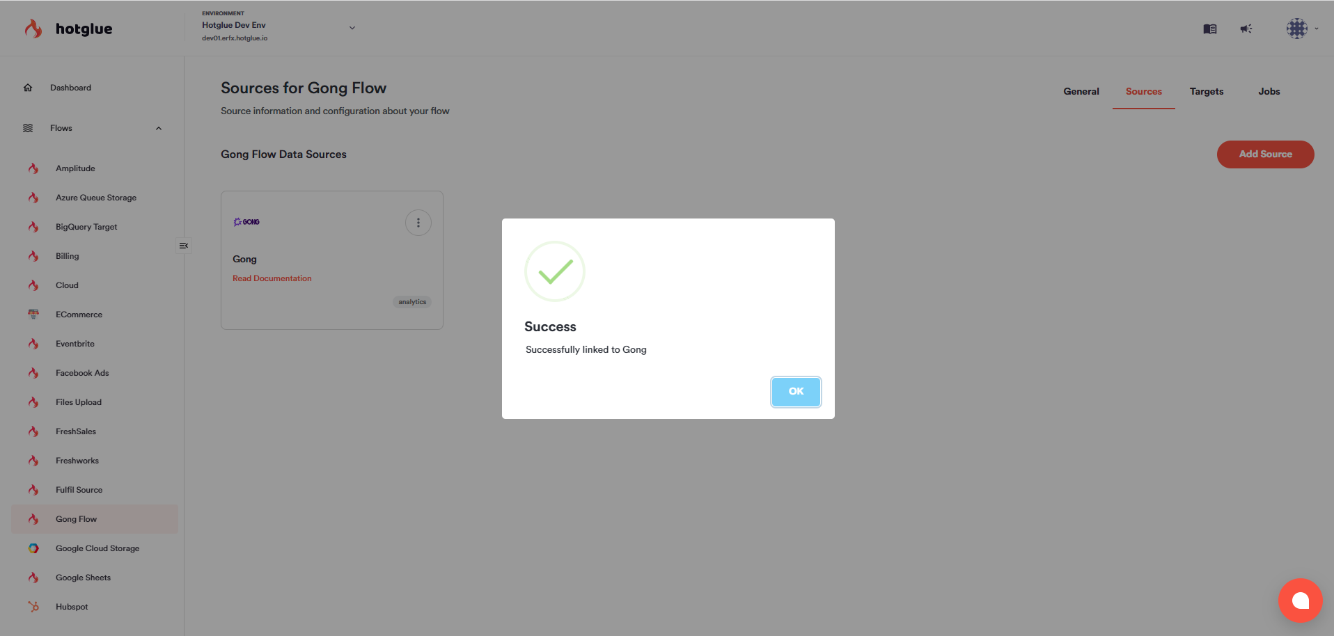Click the Flows stack icon
1334x636 pixels.
point(28,128)
